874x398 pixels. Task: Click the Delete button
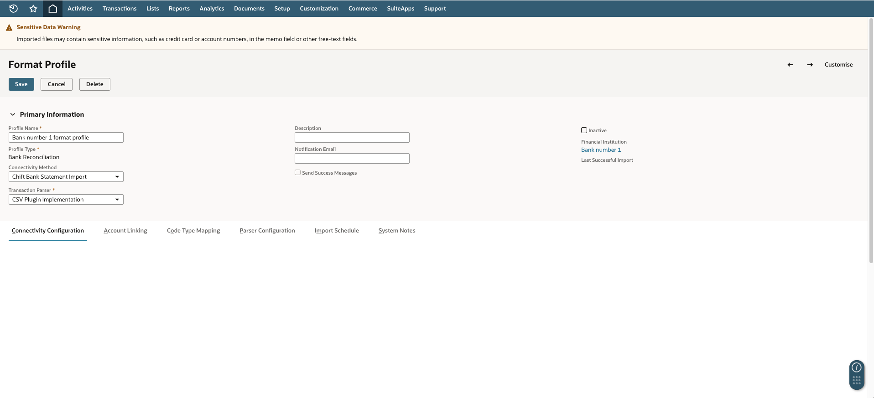[95, 84]
